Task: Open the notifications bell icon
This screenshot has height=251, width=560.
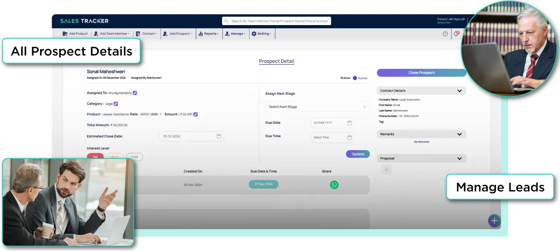Action: 456,34
